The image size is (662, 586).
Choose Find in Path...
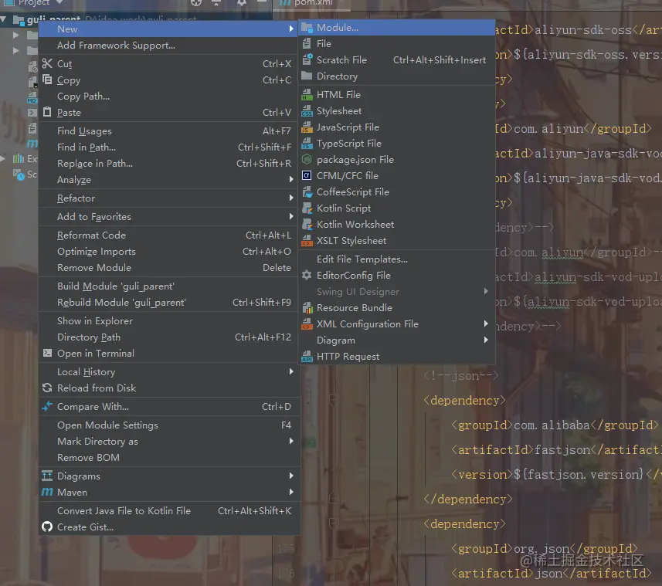tap(169, 147)
